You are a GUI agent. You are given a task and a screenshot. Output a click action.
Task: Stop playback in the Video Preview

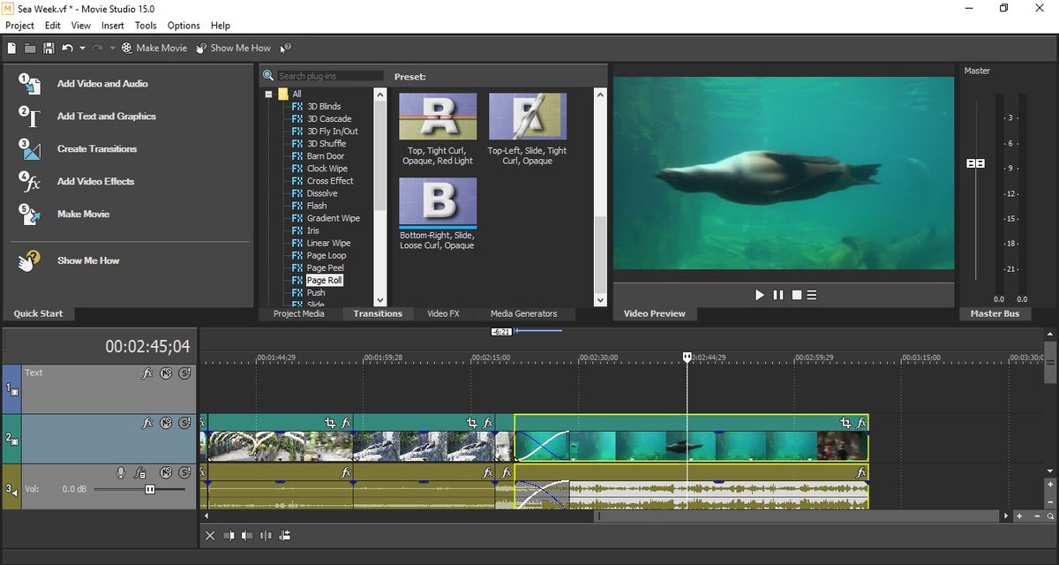(796, 295)
